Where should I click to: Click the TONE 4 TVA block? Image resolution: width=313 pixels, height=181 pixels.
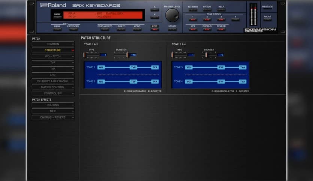tap(243, 82)
